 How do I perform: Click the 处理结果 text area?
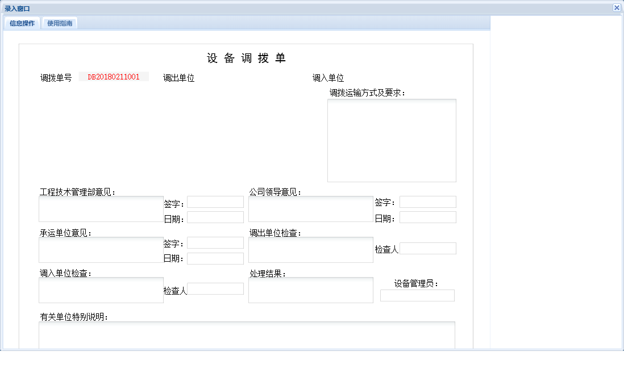(310, 290)
